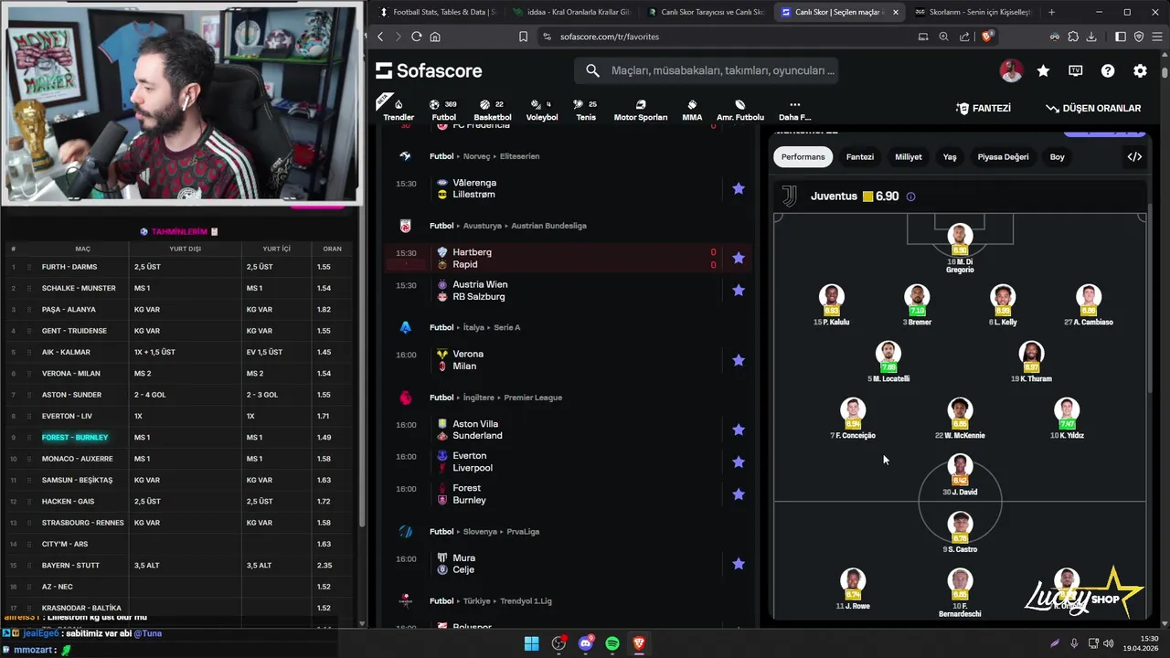
Task: Unfavorite the Aston Villa vs Sunderland match
Action: (738, 430)
